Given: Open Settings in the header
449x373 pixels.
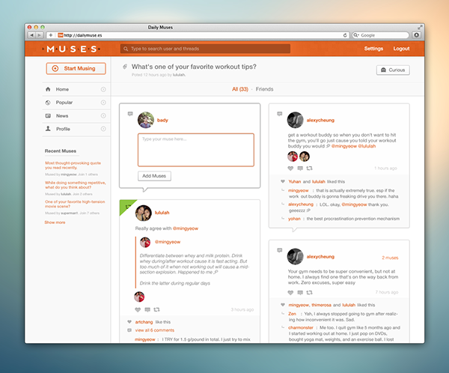Looking at the screenshot, I should tap(373, 49).
